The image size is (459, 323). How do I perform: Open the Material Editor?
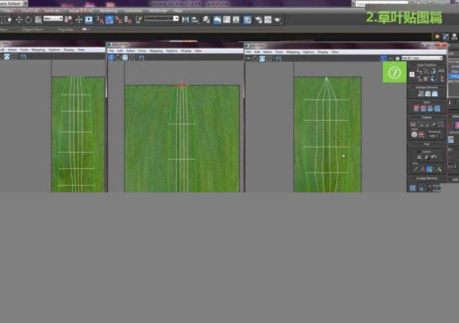(x=247, y=19)
